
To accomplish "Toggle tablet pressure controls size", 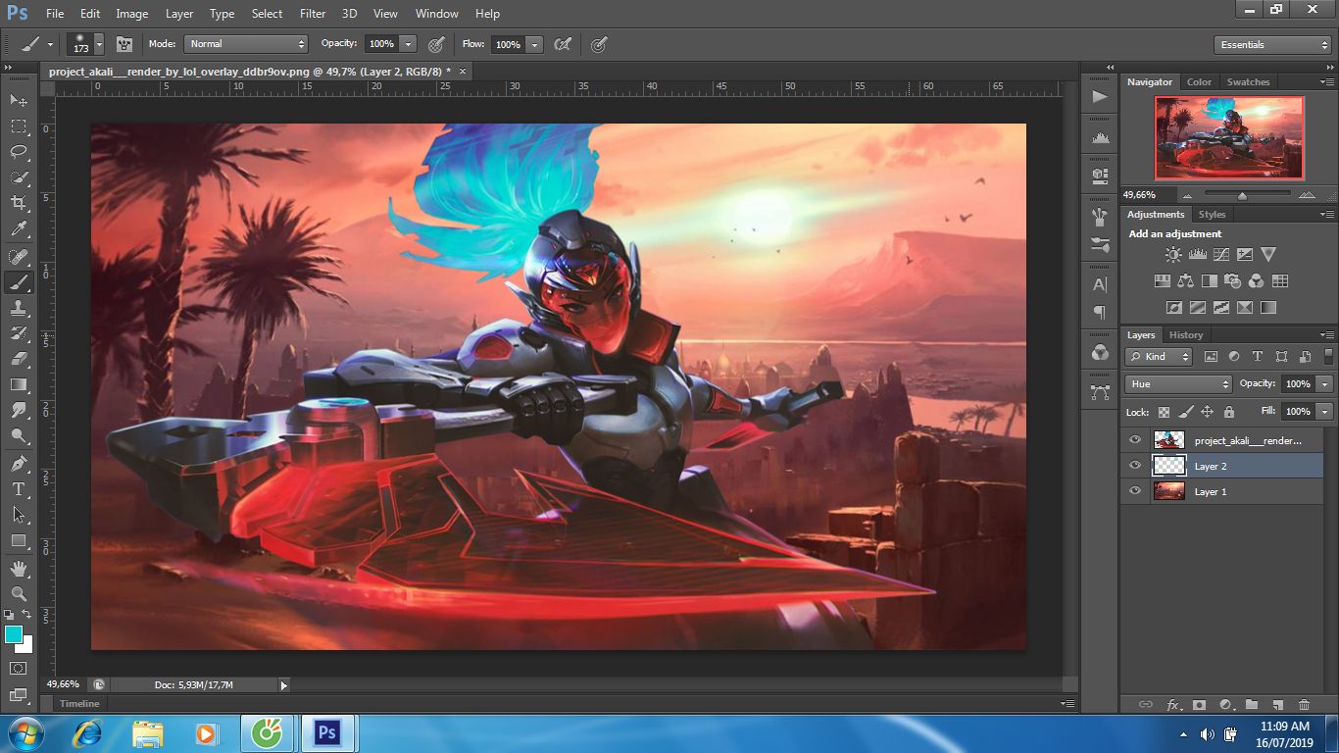I will pos(599,44).
